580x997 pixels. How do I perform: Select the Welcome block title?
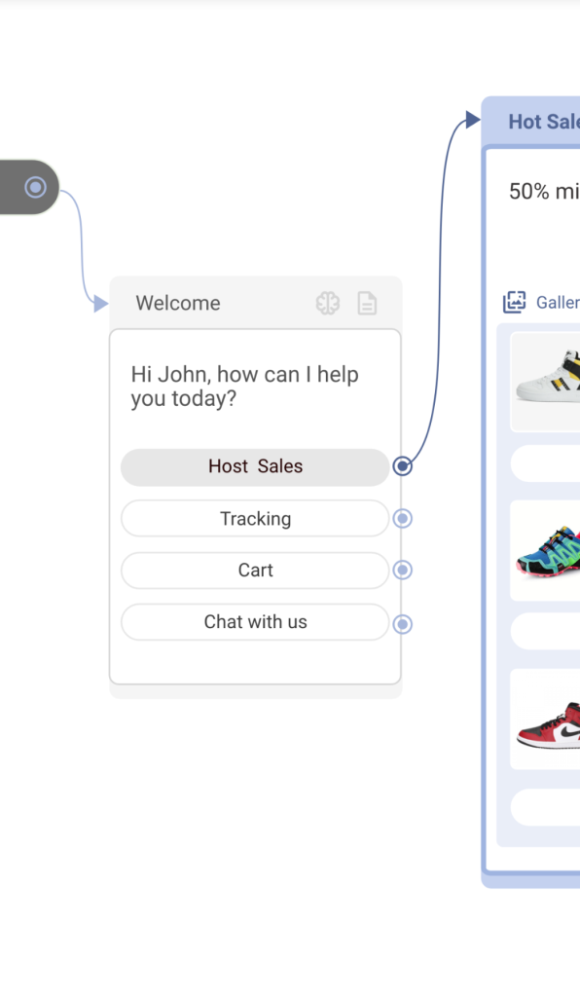178,304
